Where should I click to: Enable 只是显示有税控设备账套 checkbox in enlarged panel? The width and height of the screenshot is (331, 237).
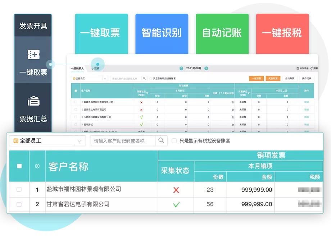point(174,141)
